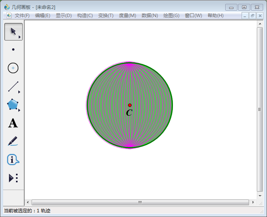Open the 构造(C) menu
267x217 pixels.
(x=85, y=16)
